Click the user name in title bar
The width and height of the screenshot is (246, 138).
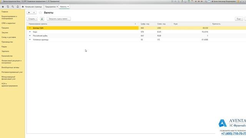click(x=224, y=2)
